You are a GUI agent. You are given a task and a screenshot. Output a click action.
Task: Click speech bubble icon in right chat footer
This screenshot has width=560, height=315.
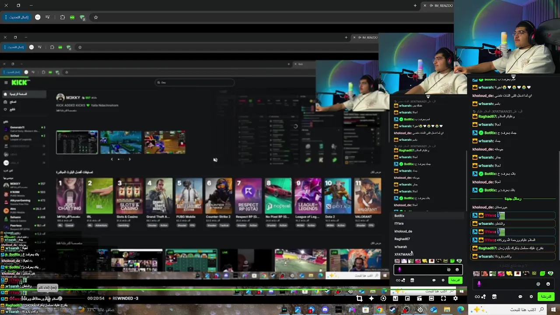point(520,297)
